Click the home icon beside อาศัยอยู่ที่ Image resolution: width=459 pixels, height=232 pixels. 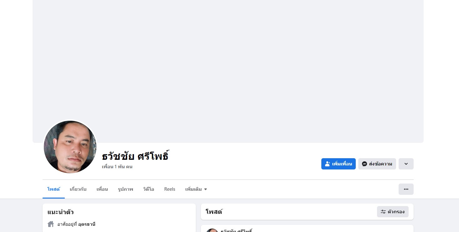click(51, 224)
